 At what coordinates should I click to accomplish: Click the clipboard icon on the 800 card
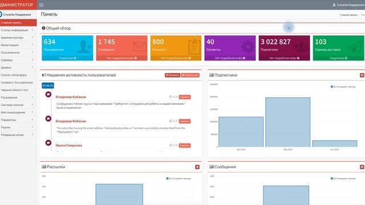[x=194, y=47]
